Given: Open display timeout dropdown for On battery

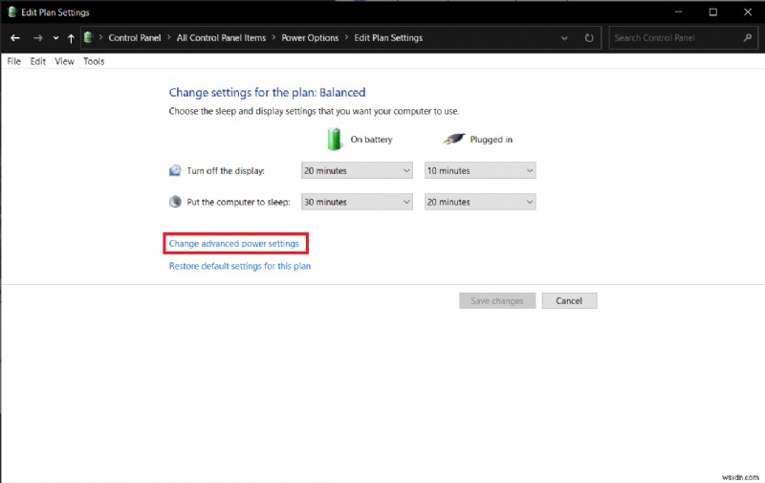Looking at the screenshot, I should [x=357, y=171].
